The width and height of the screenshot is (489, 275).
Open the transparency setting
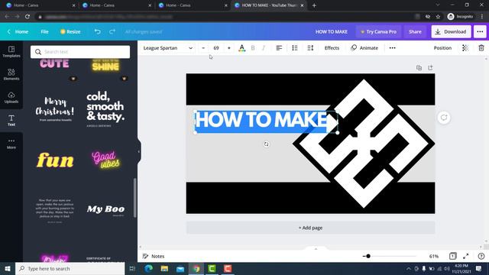tap(465, 48)
